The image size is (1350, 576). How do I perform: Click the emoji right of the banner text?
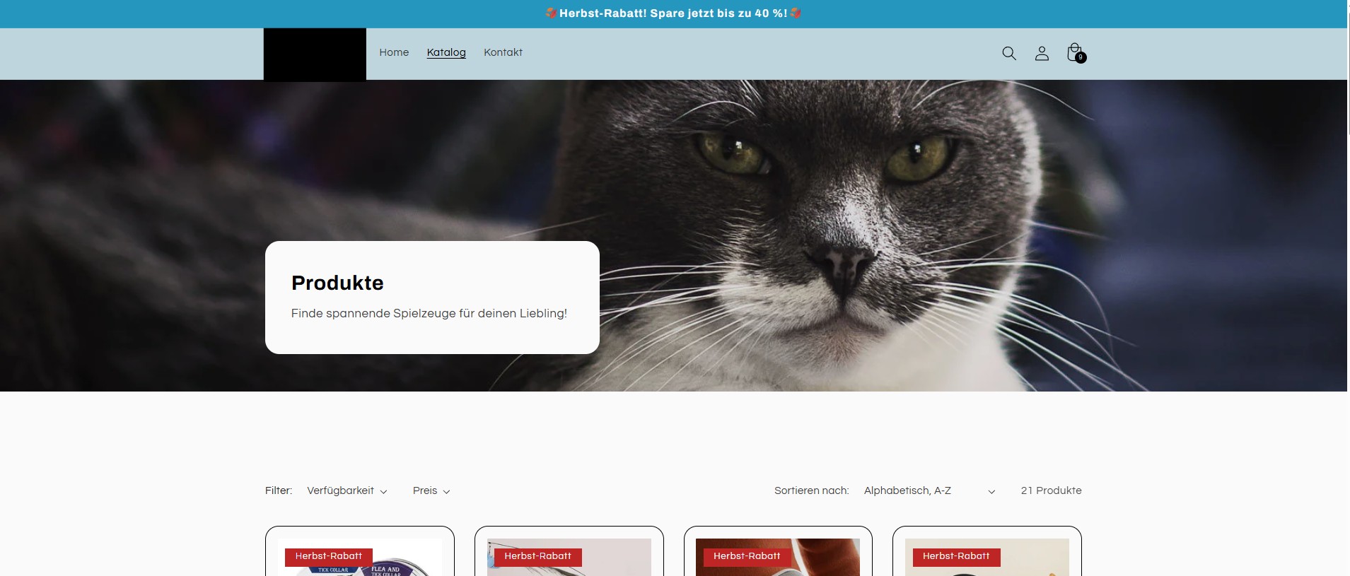[796, 13]
